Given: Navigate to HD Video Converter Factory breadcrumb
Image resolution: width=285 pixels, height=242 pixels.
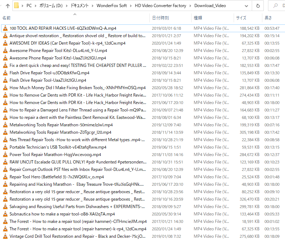Looking at the screenshot, I should pos(160,6).
